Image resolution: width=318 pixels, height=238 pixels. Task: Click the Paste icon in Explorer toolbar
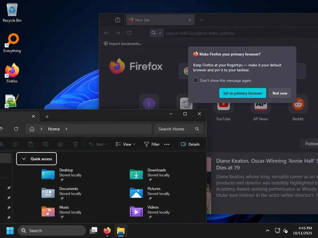pos(31,144)
